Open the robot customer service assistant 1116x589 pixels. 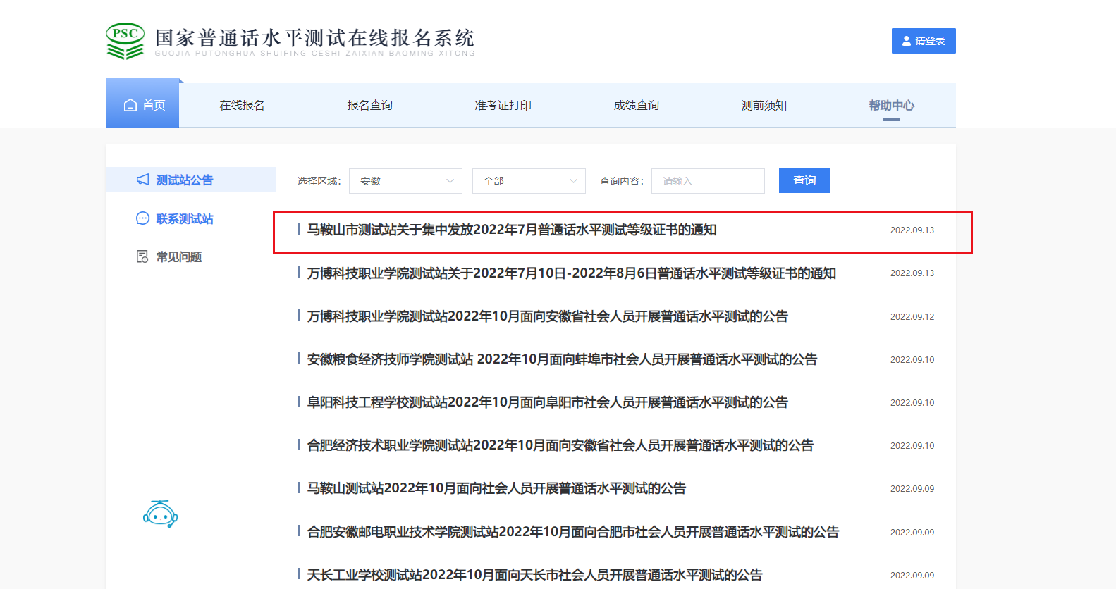click(161, 514)
